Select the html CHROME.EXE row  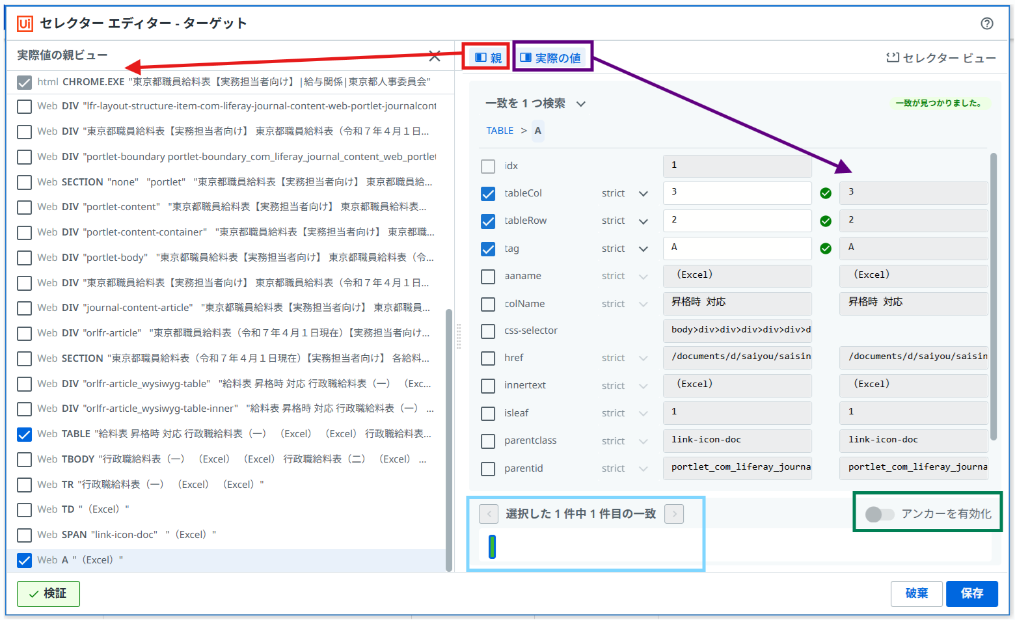pos(230,82)
